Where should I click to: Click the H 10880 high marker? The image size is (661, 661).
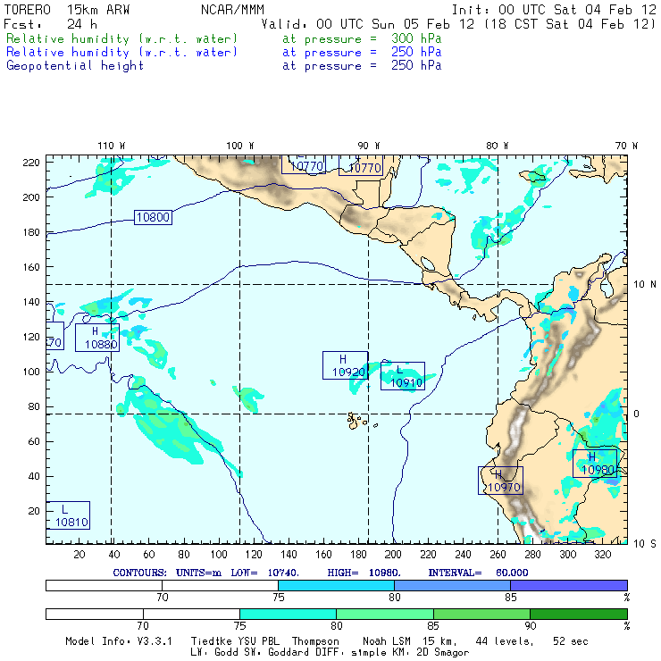(x=97, y=338)
